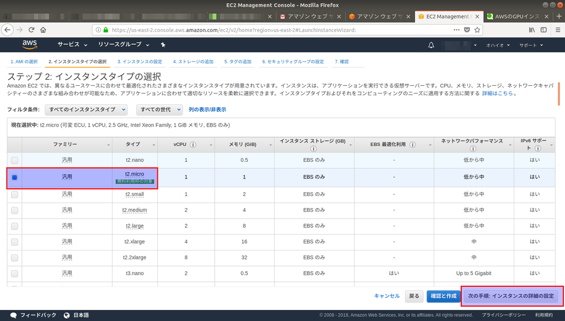
Task: Click the page vertical scrollbar
Action: click(x=559, y=94)
